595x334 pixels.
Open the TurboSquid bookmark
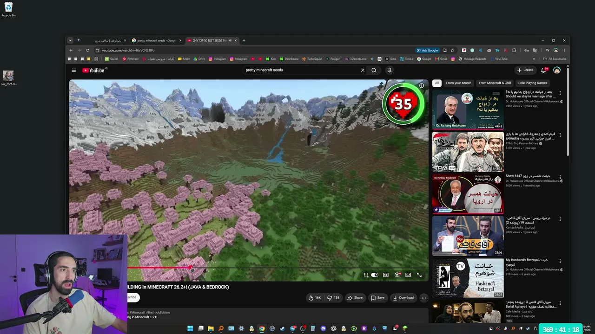click(312, 59)
